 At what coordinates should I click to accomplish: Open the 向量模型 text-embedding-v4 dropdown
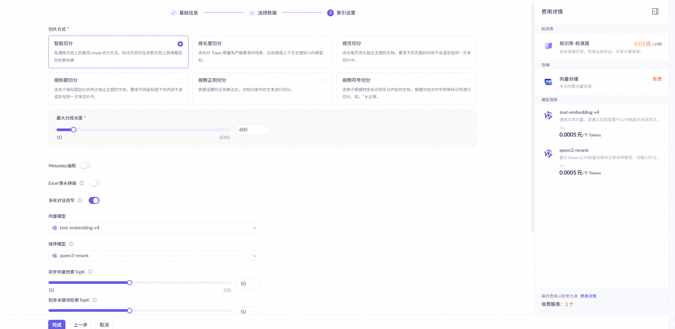click(x=154, y=228)
